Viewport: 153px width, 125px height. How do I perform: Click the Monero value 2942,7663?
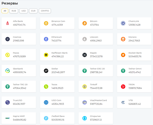pyautogui.click(x=134, y=41)
